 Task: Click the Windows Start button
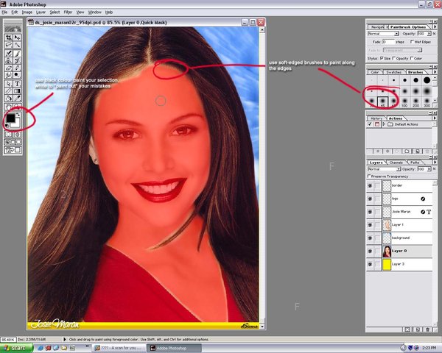[x=16, y=348]
